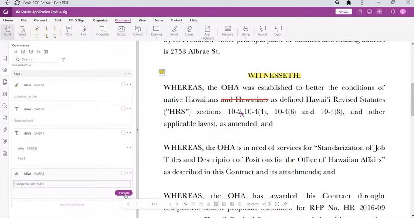Pick the Stamp tool
This screenshot has width=414, height=218.
246,31
